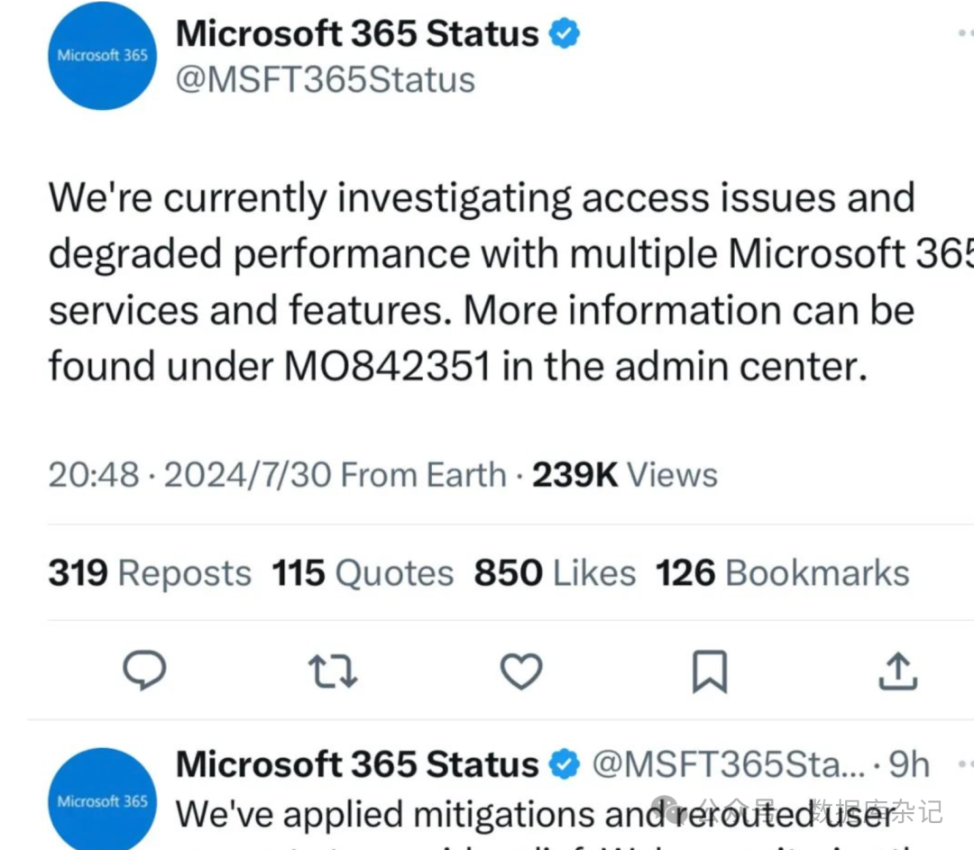This screenshot has height=850, width=974.
Task: Open the 115 Quotes list
Action: pyautogui.click(x=363, y=573)
